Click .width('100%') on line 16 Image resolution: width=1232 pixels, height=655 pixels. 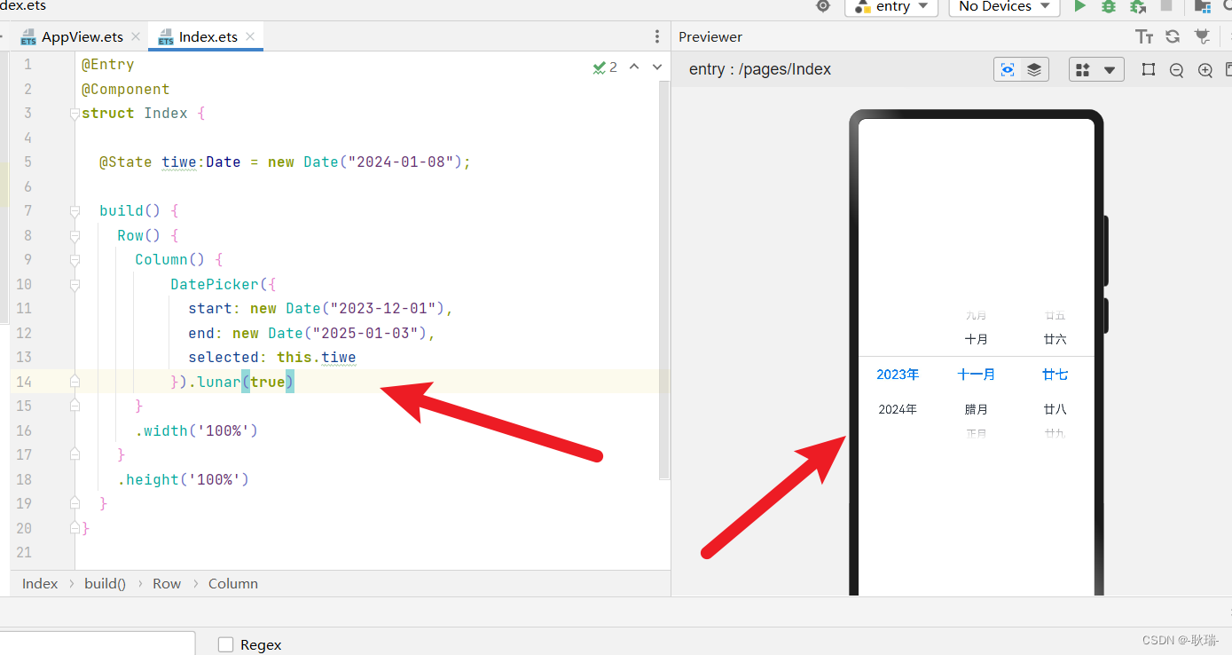[x=196, y=430]
